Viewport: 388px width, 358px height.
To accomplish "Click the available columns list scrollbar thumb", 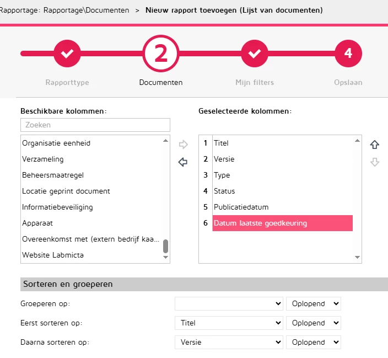I will coord(165,246).
